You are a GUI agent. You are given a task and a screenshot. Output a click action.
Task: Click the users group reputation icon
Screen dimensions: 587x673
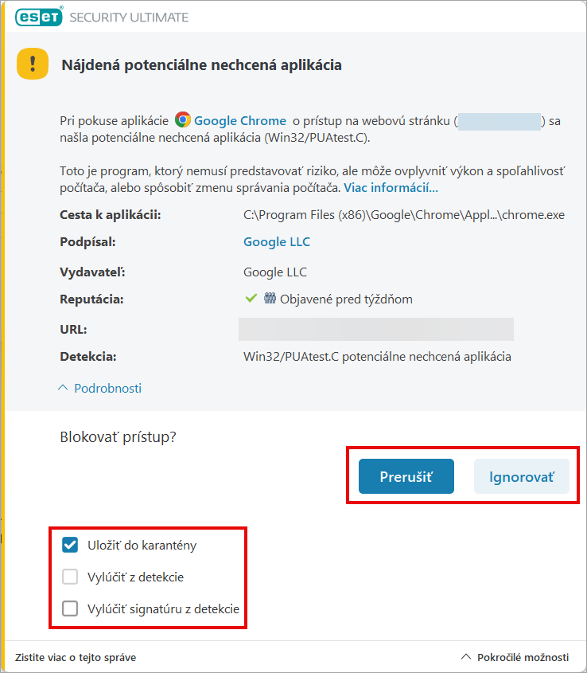coord(270,299)
